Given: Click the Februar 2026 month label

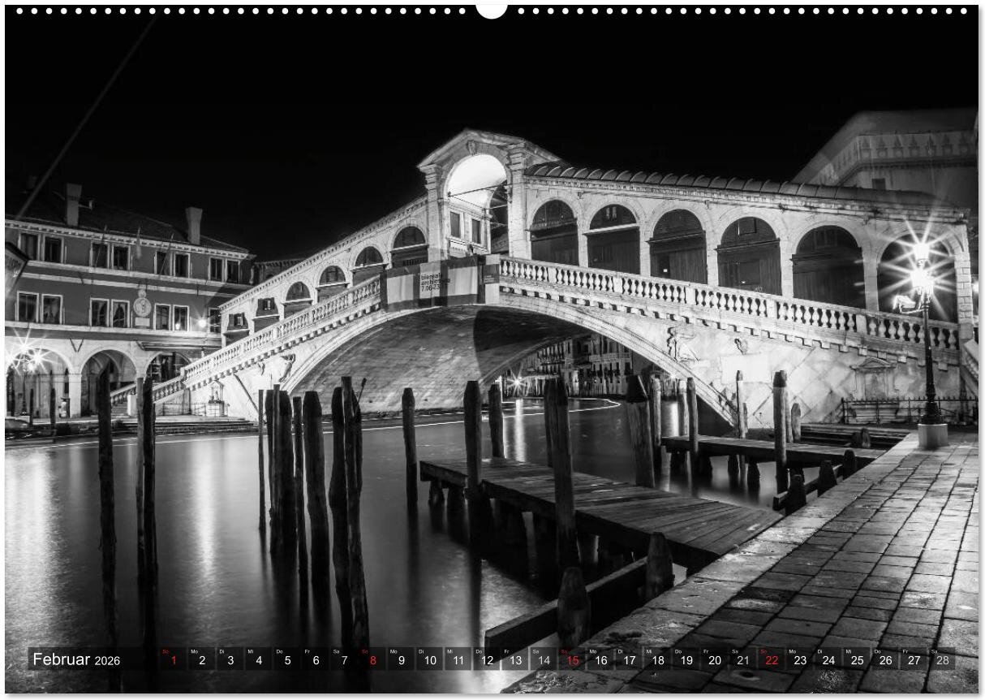Looking at the screenshot, I should click(76, 659).
